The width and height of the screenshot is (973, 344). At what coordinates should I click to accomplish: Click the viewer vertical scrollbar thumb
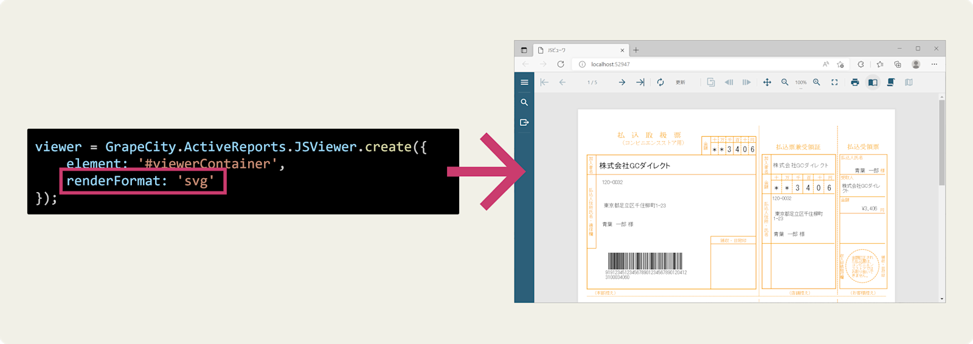tap(942, 143)
